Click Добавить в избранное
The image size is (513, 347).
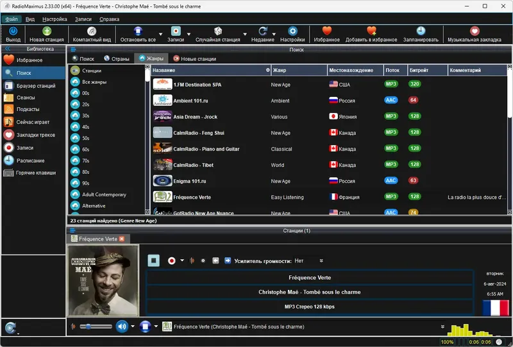pyautogui.click(x=371, y=35)
